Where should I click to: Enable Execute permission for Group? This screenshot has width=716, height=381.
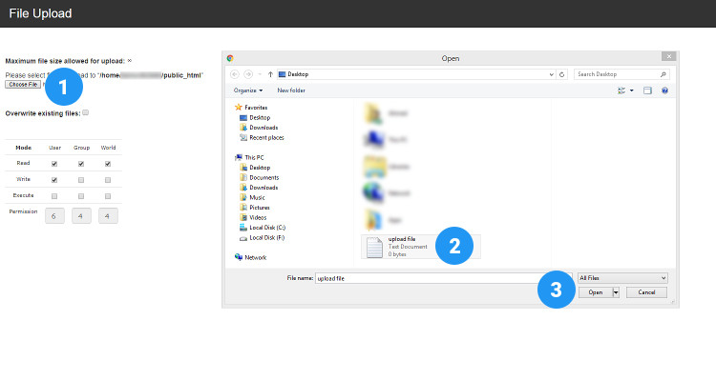coord(81,196)
